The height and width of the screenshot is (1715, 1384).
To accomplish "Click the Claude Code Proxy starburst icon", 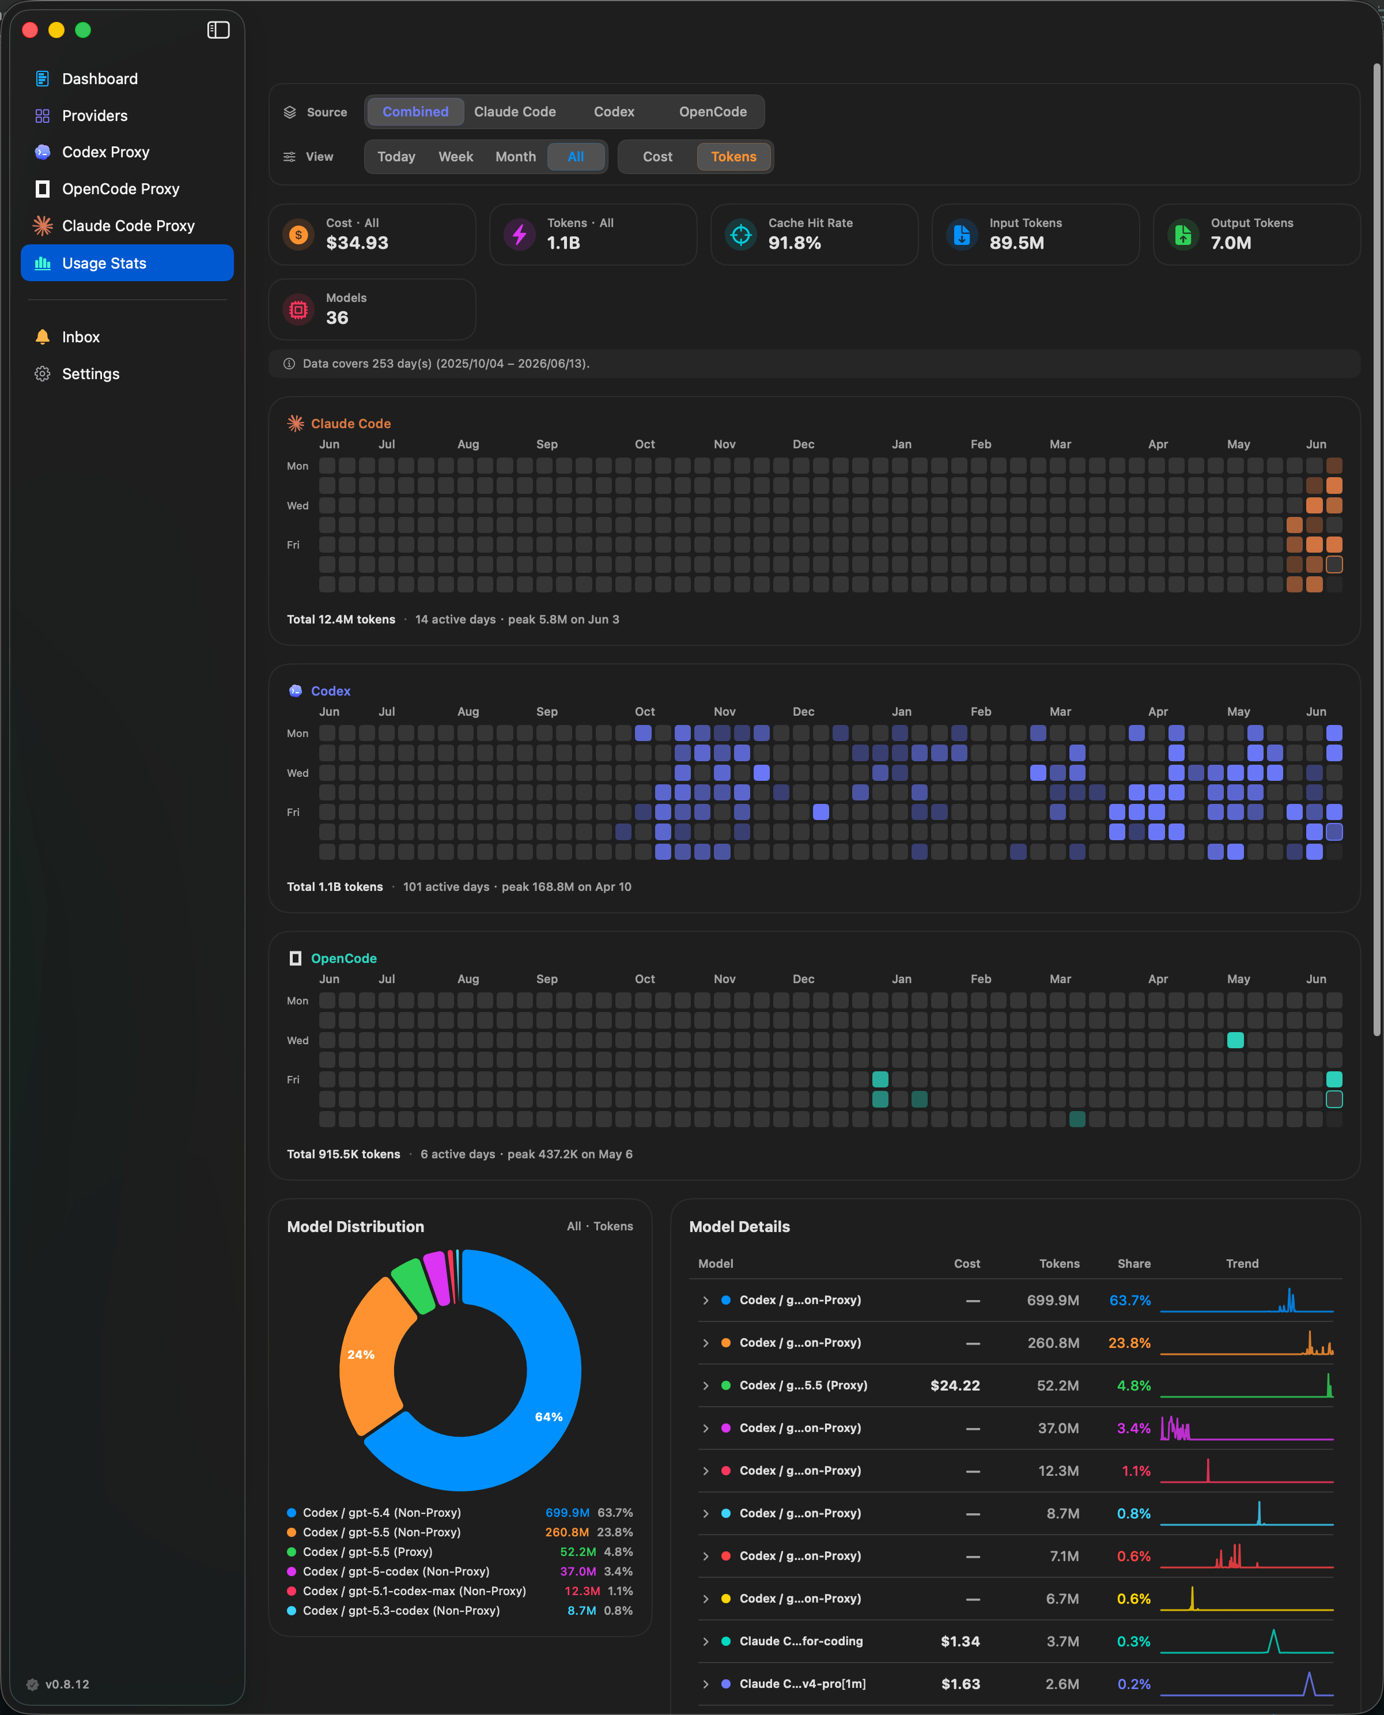I will pos(42,226).
